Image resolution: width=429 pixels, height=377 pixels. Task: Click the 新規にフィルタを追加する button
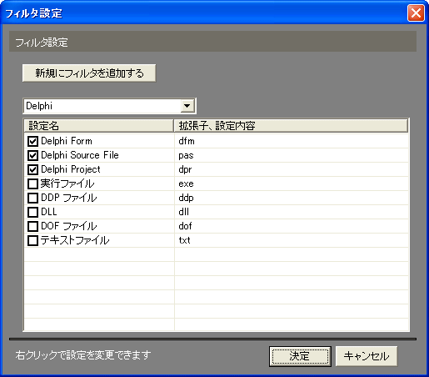(x=89, y=73)
